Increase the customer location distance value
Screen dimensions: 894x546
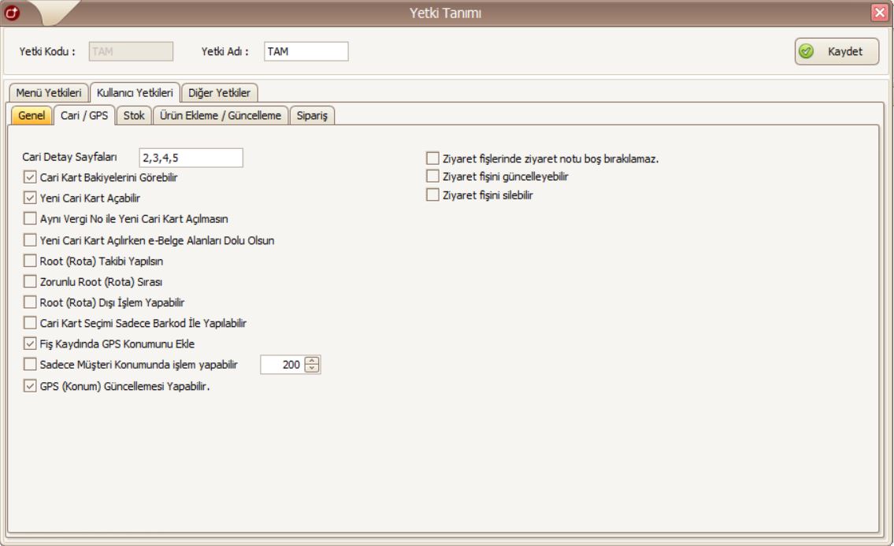coord(313,361)
